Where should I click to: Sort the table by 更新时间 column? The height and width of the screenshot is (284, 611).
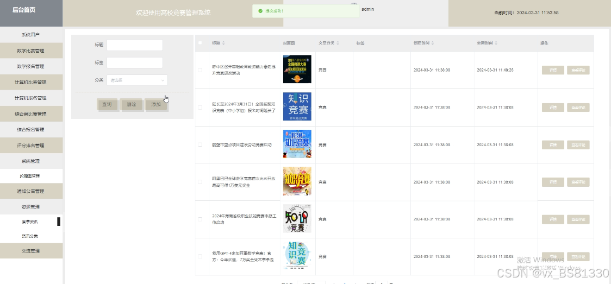[x=496, y=43]
